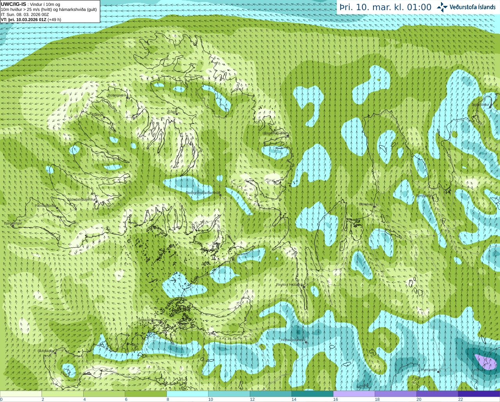The image size is (500, 402).
Task: Click the 0–2 m/s palest legend swatch
Action: coord(21,394)
